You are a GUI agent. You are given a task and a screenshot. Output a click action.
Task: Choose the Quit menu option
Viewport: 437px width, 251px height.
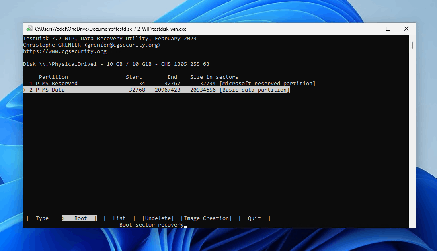coord(254,218)
